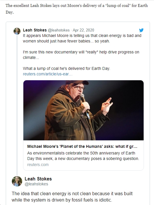Click the reuters.com card domain label
Image resolution: width=154 pixels, height=205 pixels.
click(x=38, y=165)
